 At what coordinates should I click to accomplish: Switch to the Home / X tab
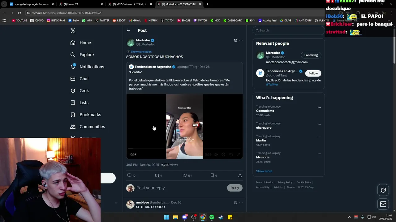81,4
